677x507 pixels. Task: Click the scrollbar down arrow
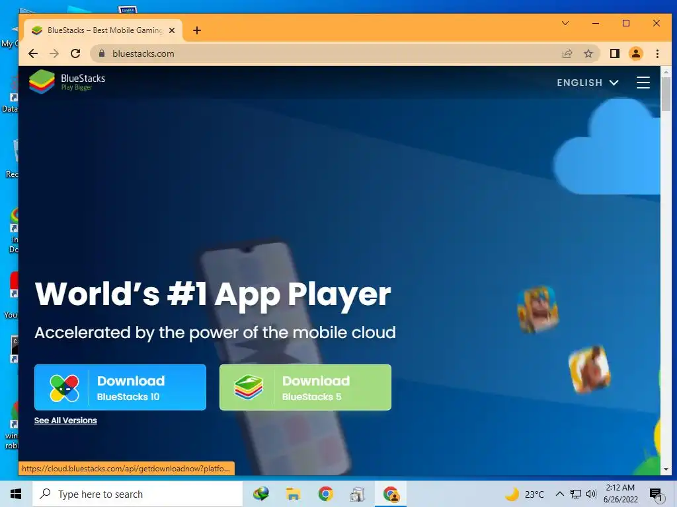[666, 469]
